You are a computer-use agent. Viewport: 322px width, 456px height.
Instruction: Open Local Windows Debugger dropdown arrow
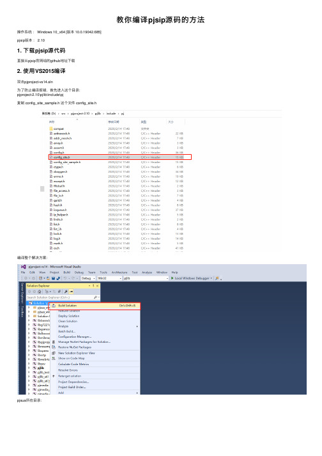[x=211, y=278]
